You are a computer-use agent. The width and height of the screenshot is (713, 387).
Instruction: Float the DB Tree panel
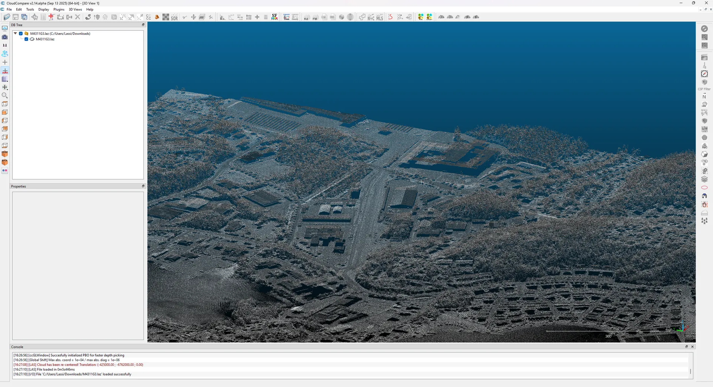coord(143,25)
